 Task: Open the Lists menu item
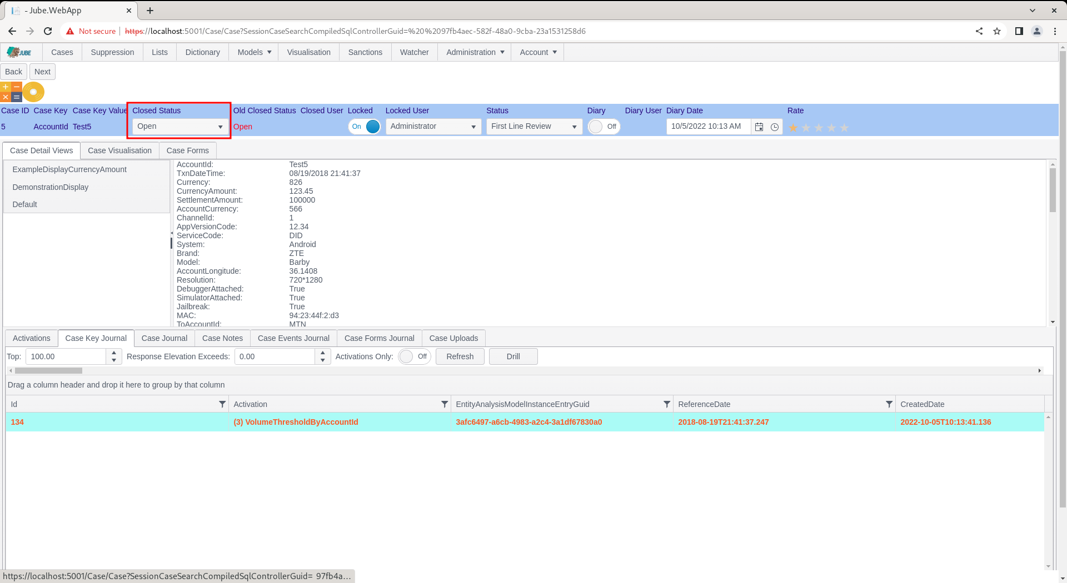point(159,52)
